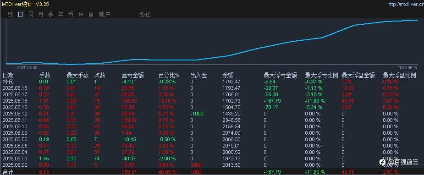Click the 1504.70 balance value
Image resolution: width=424 pixels, height=175 pixels.
231,107
